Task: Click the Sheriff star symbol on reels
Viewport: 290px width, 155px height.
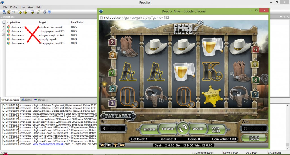Action: (x=212, y=96)
